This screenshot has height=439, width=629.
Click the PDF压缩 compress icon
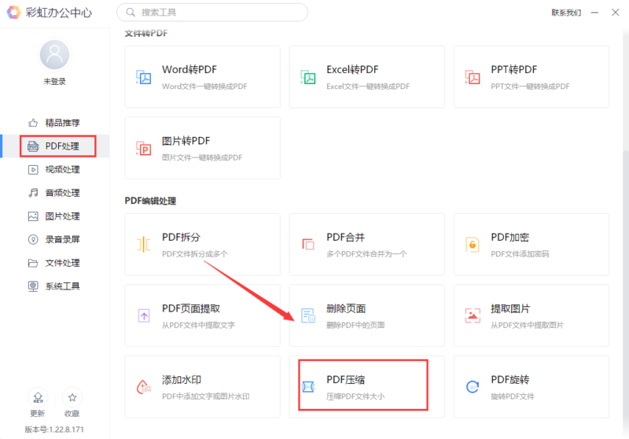(308, 387)
